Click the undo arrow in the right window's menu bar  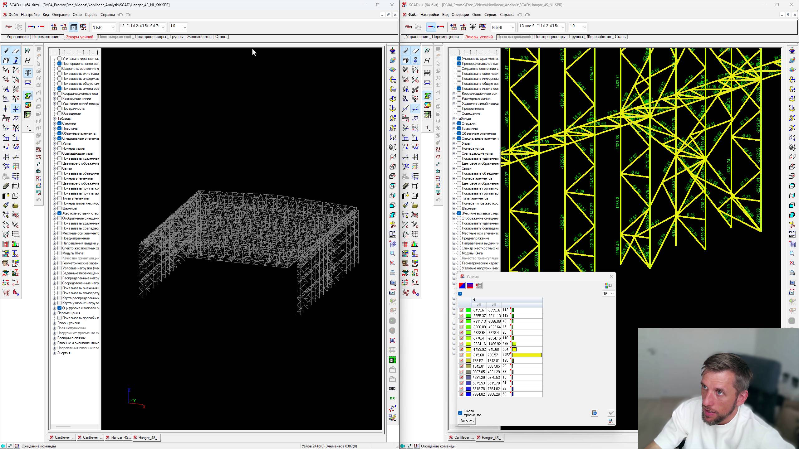[x=520, y=15]
